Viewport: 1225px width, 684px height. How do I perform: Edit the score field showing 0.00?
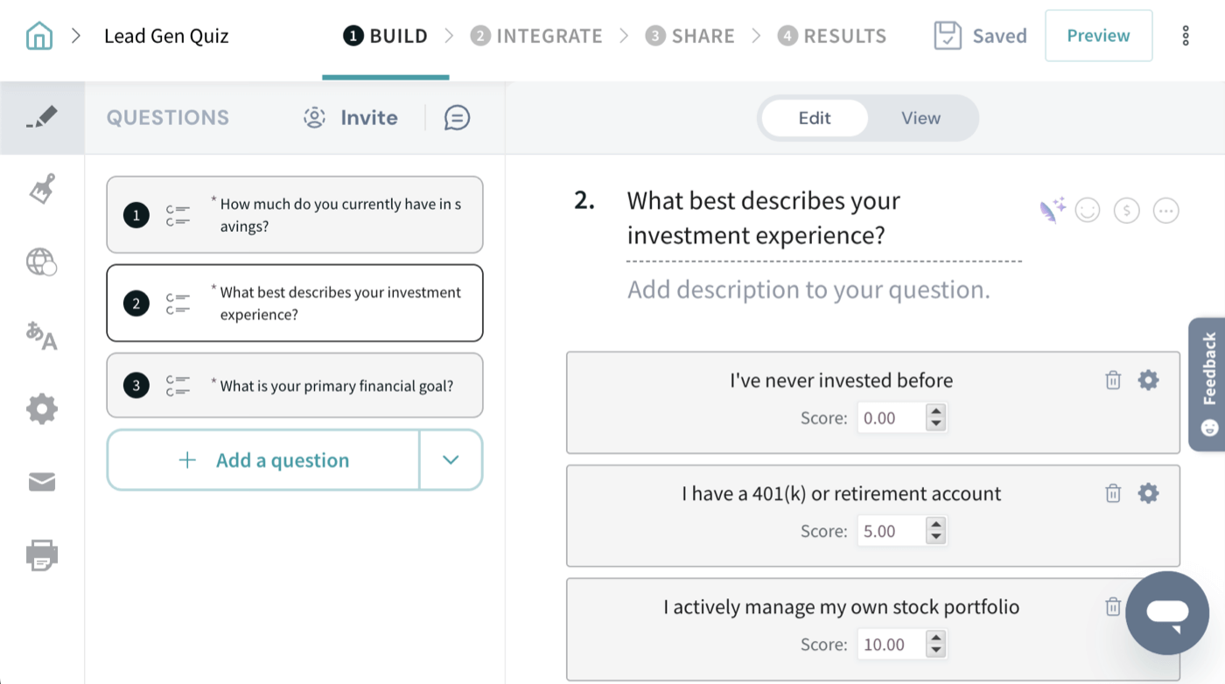click(891, 418)
